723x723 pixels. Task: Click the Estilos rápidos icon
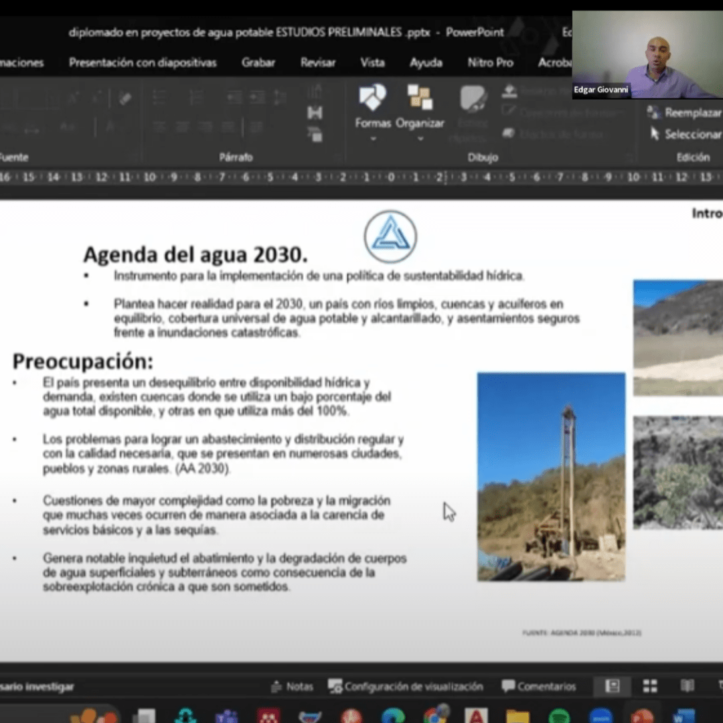coord(473,99)
